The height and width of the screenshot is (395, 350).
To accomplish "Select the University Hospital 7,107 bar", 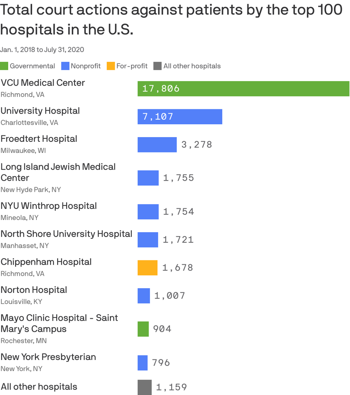I will [x=180, y=117].
